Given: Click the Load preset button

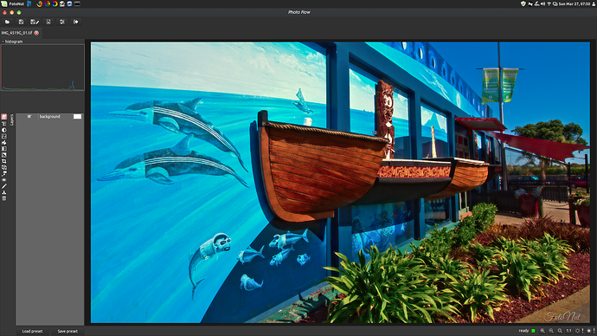Looking at the screenshot, I should tap(32, 331).
